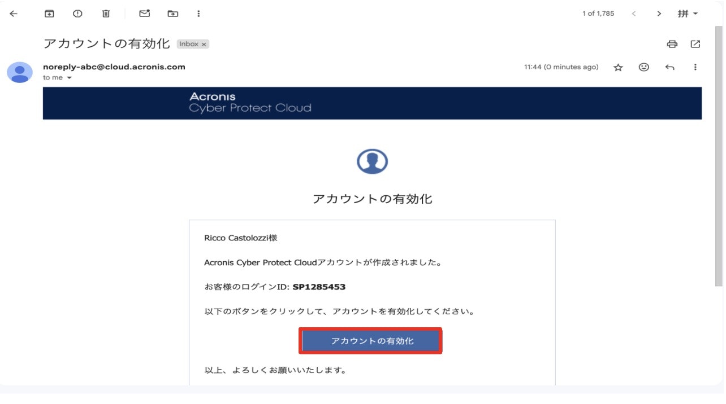Click sender noreply-abc@cloud.acronis.com
Screen dimensions: 726x404
tap(114, 67)
